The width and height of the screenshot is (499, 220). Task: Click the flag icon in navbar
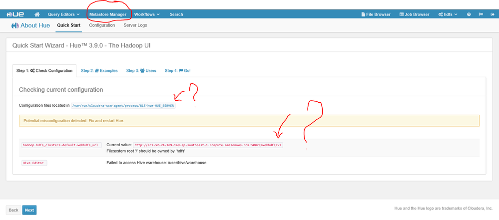(481, 14)
